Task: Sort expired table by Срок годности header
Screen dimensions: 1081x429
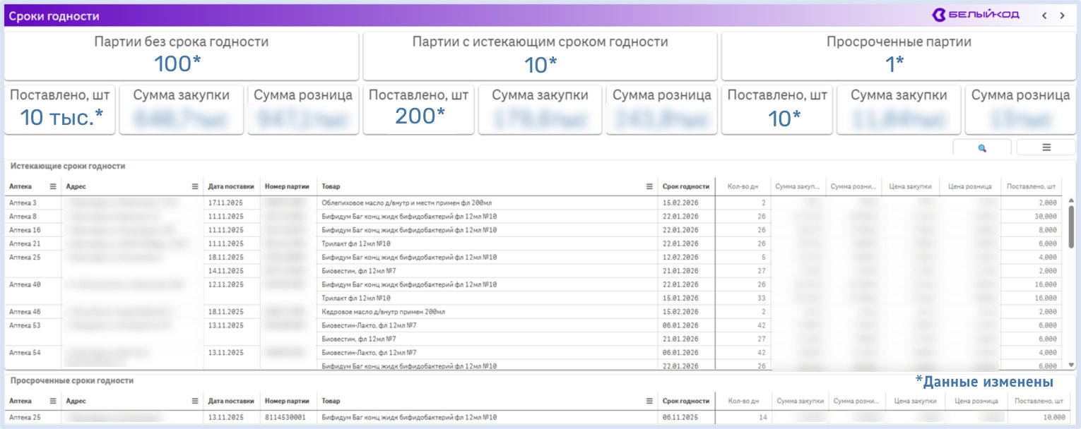Action: click(686, 401)
